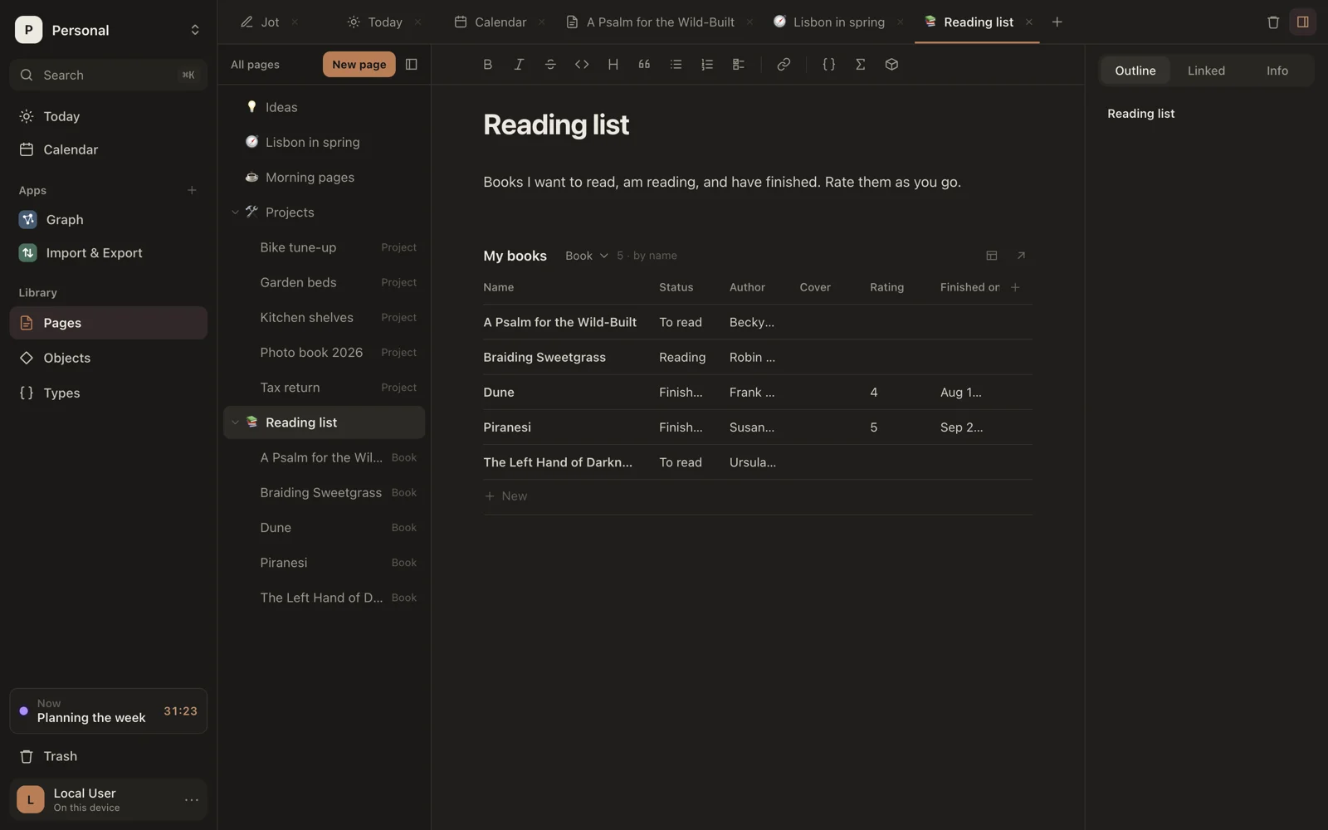Insert object with cube icon
The height and width of the screenshot is (830, 1328).
(891, 65)
